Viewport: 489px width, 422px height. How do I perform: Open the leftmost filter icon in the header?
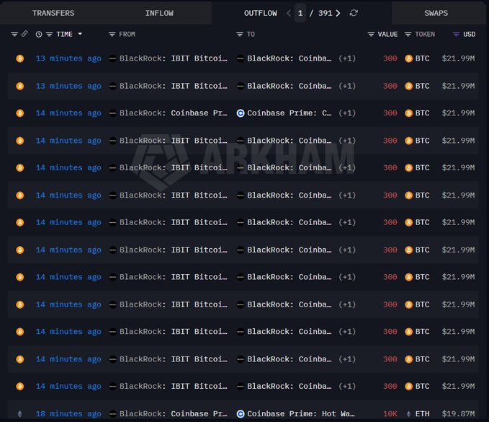tap(14, 34)
